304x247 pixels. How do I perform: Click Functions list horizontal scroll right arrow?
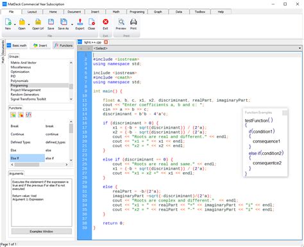pyautogui.click(x=67, y=164)
